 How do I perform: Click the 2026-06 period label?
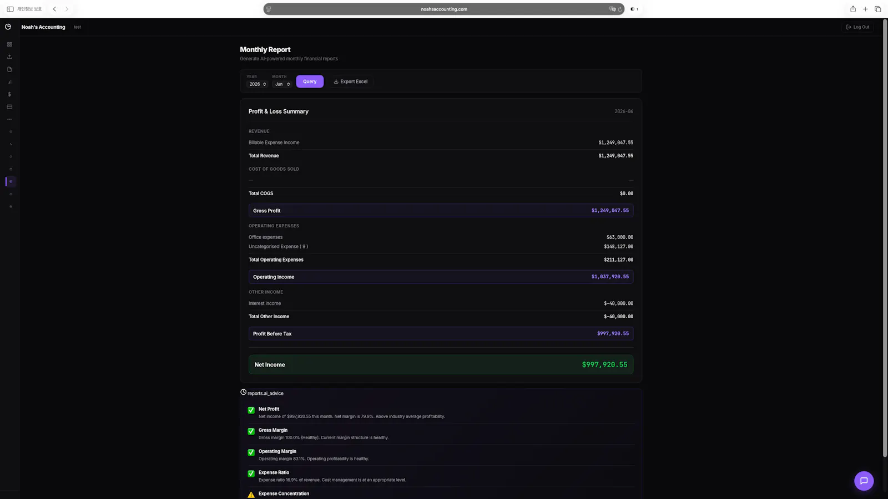(624, 111)
